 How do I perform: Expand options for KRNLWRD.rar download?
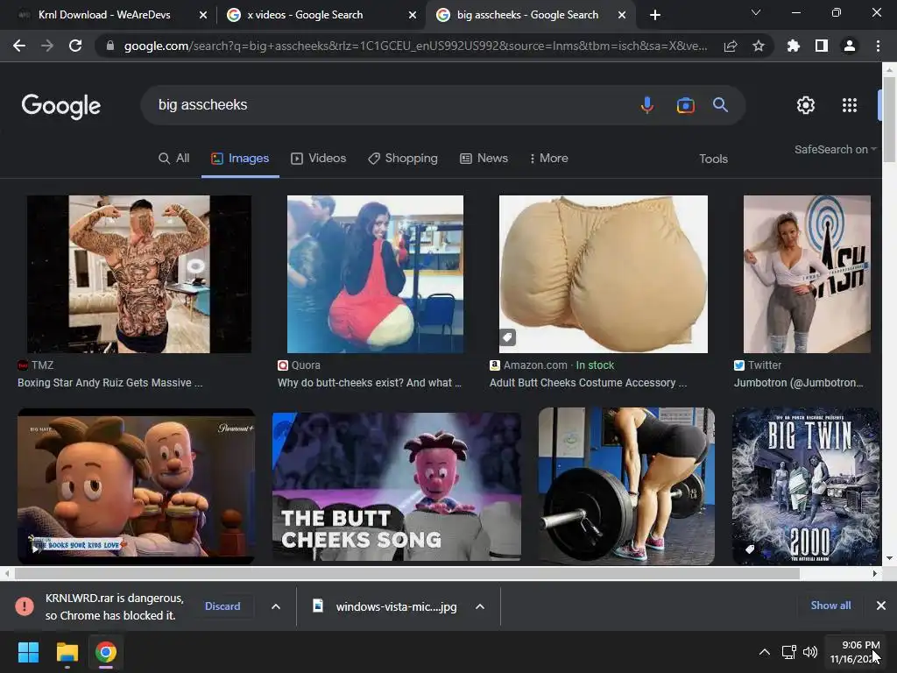point(276,606)
